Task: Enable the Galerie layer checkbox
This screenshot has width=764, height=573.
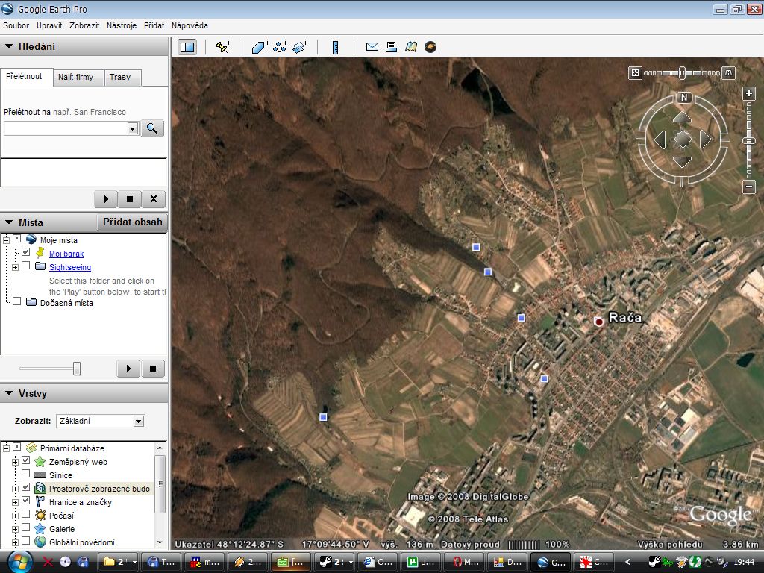Action: (x=26, y=527)
